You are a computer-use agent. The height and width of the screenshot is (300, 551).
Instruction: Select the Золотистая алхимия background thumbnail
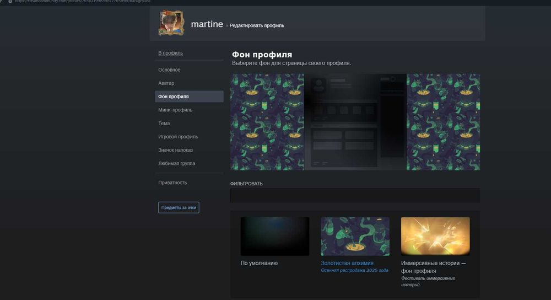pyautogui.click(x=355, y=237)
